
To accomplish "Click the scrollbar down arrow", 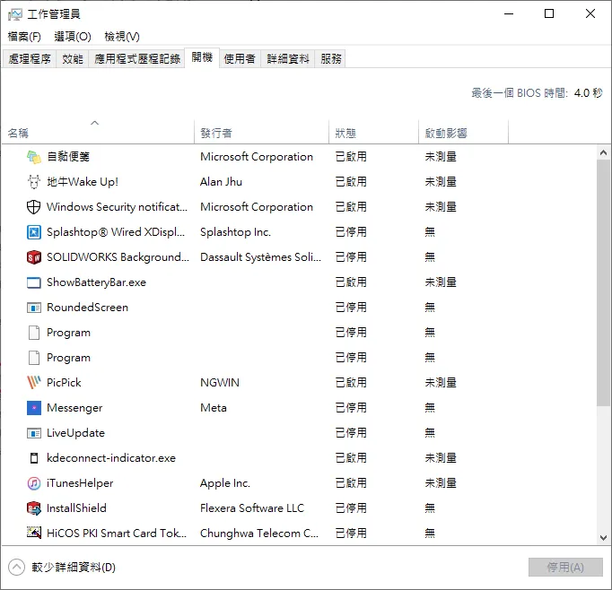I will (603, 538).
